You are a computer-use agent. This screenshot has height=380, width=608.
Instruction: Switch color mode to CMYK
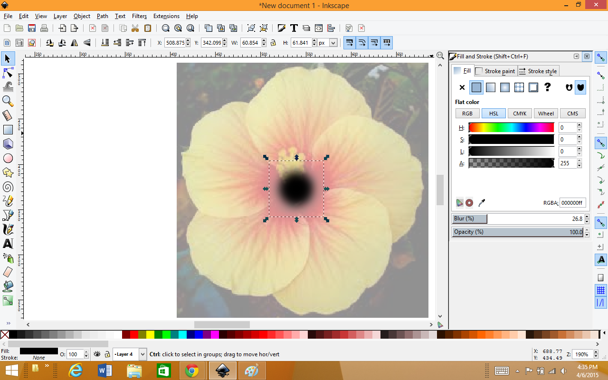(520, 114)
